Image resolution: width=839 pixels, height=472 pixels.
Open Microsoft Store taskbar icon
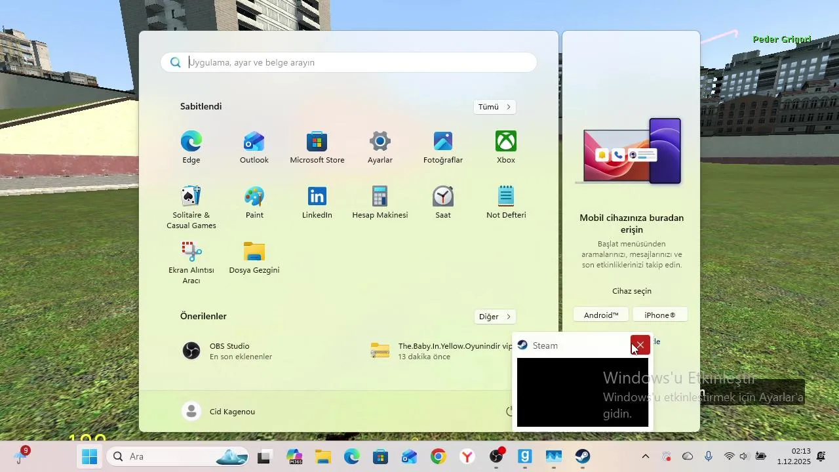(x=381, y=457)
